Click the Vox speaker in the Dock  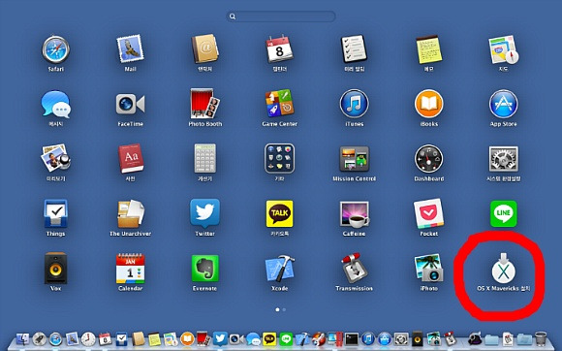click(418, 338)
